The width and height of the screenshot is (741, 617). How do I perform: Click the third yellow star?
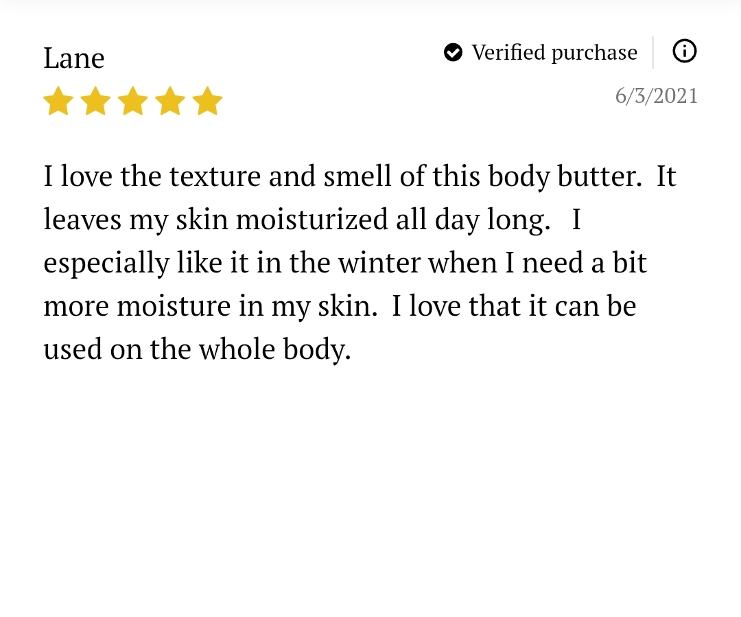tap(133, 101)
